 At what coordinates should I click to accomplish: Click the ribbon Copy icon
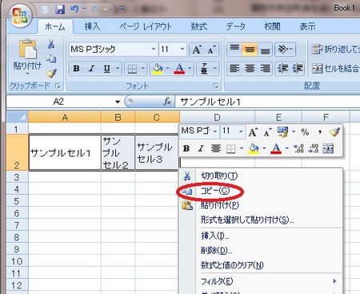tap(51, 58)
